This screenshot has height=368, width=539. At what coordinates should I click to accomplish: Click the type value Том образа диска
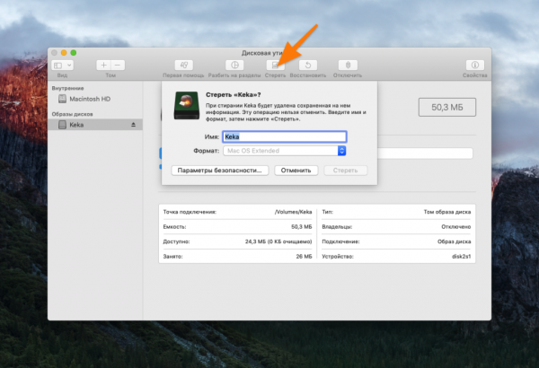pyautogui.click(x=446, y=212)
